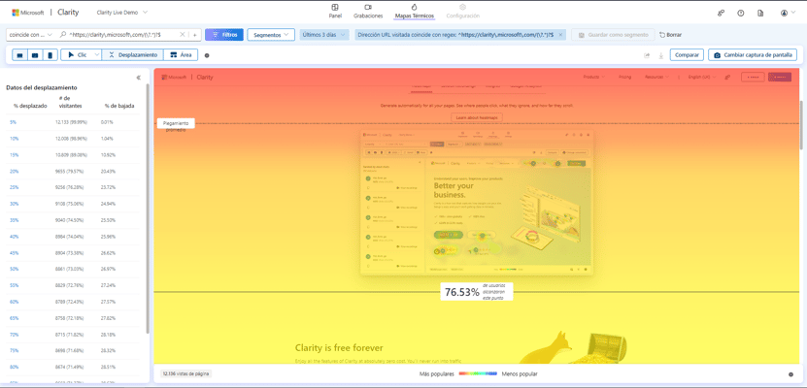Image resolution: width=807 pixels, height=388 pixels.
Task: Click the 25% scroll depth link
Action: pos(15,187)
